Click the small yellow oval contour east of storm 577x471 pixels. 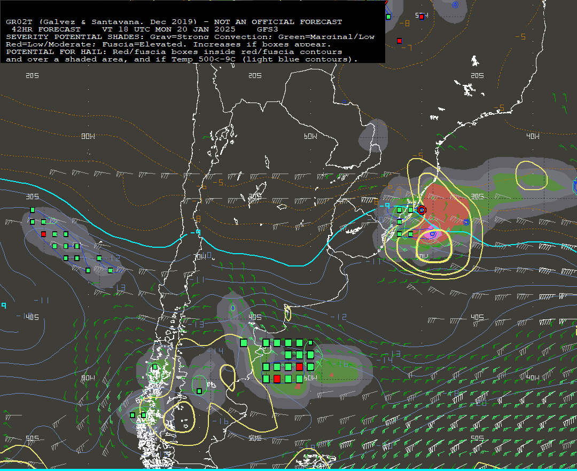pos(532,175)
